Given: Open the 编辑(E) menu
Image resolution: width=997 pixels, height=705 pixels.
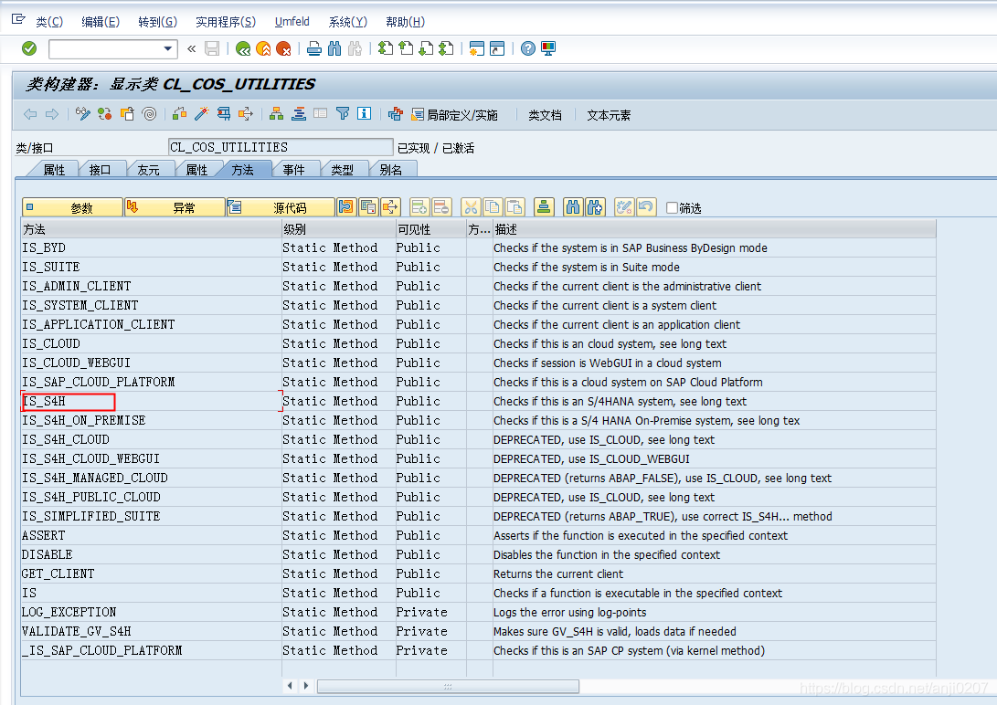Looking at the screenshot, I should 101,22.
